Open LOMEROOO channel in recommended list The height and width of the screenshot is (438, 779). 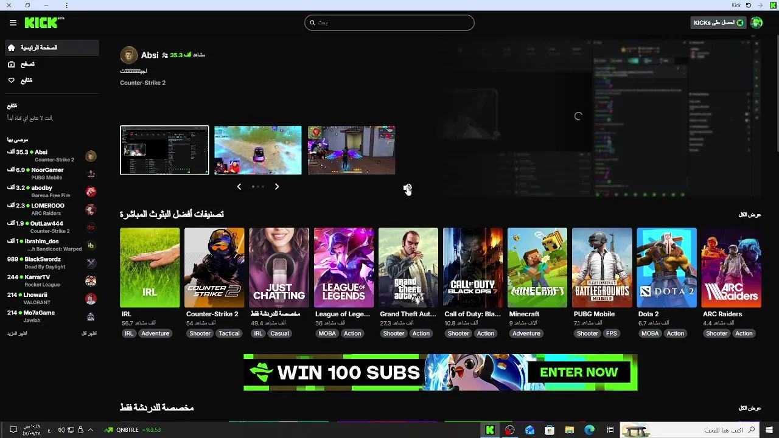pyautogui.click(x=52, y=209)
